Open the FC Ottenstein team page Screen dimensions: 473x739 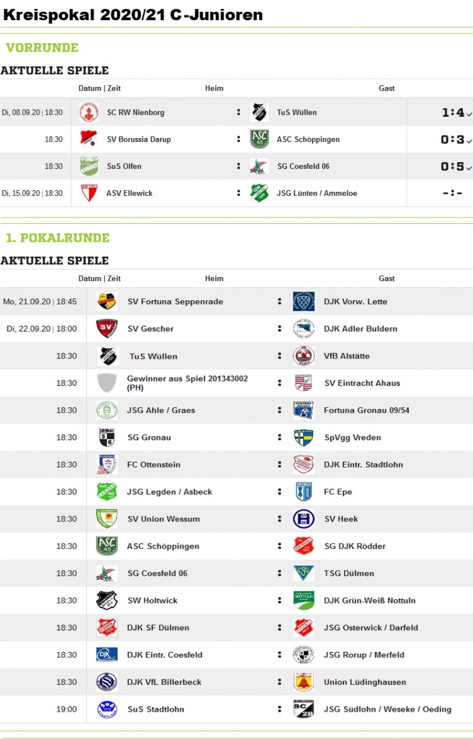point(154,465)
